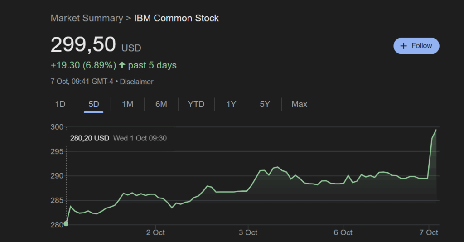Screen dimensions: 464x242
Task: Select the 1D time range tab
Action: tap(60, 104)
